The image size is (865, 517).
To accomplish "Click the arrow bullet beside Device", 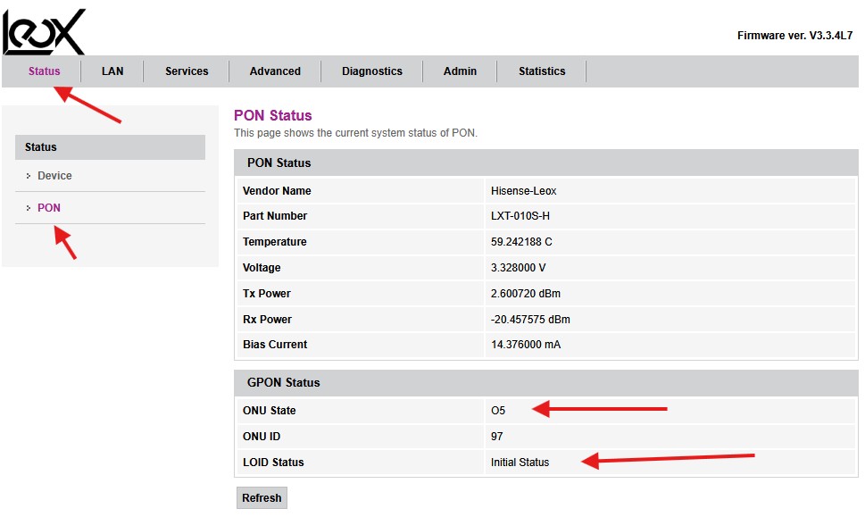I will pos(29,177).
